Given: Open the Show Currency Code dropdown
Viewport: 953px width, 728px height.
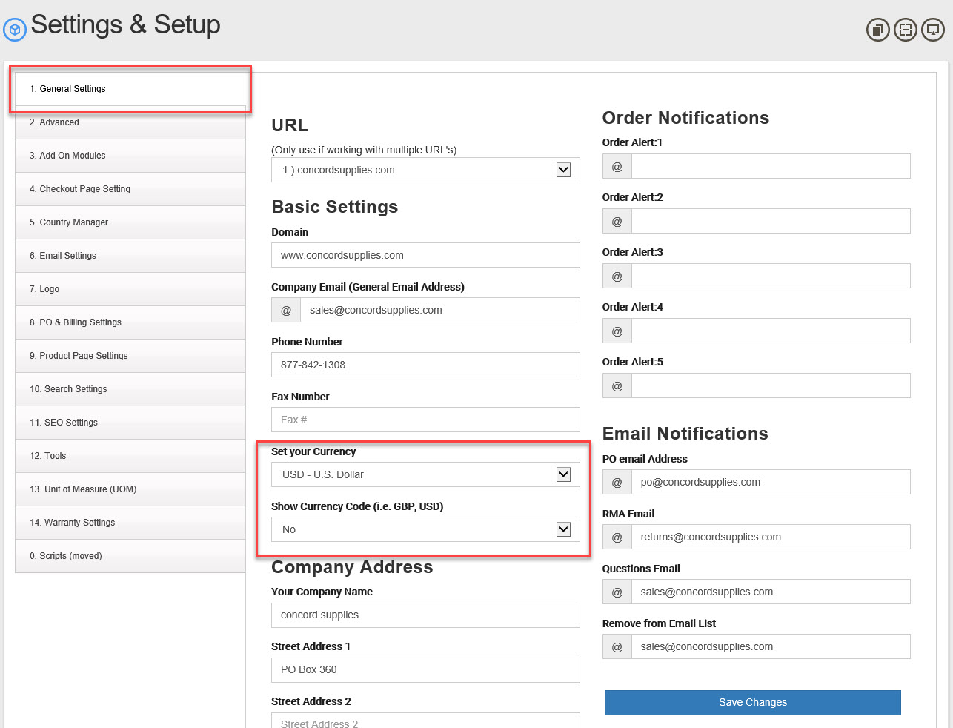Looking at the screenshot, I should pyautogui.click(x=425, y=529).
